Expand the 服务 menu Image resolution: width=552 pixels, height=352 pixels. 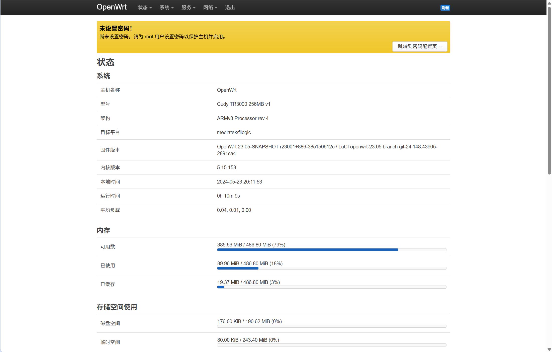[189, 8]
